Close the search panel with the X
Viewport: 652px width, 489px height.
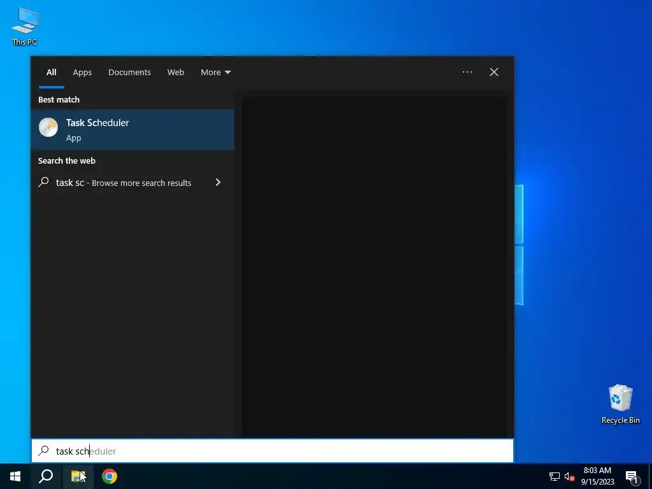coord(494,72)
